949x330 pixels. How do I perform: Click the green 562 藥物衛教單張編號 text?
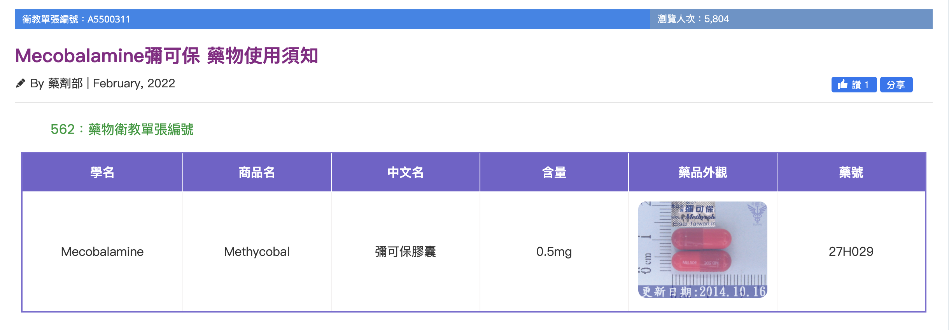pyautogui.click(x=122, y=129)
